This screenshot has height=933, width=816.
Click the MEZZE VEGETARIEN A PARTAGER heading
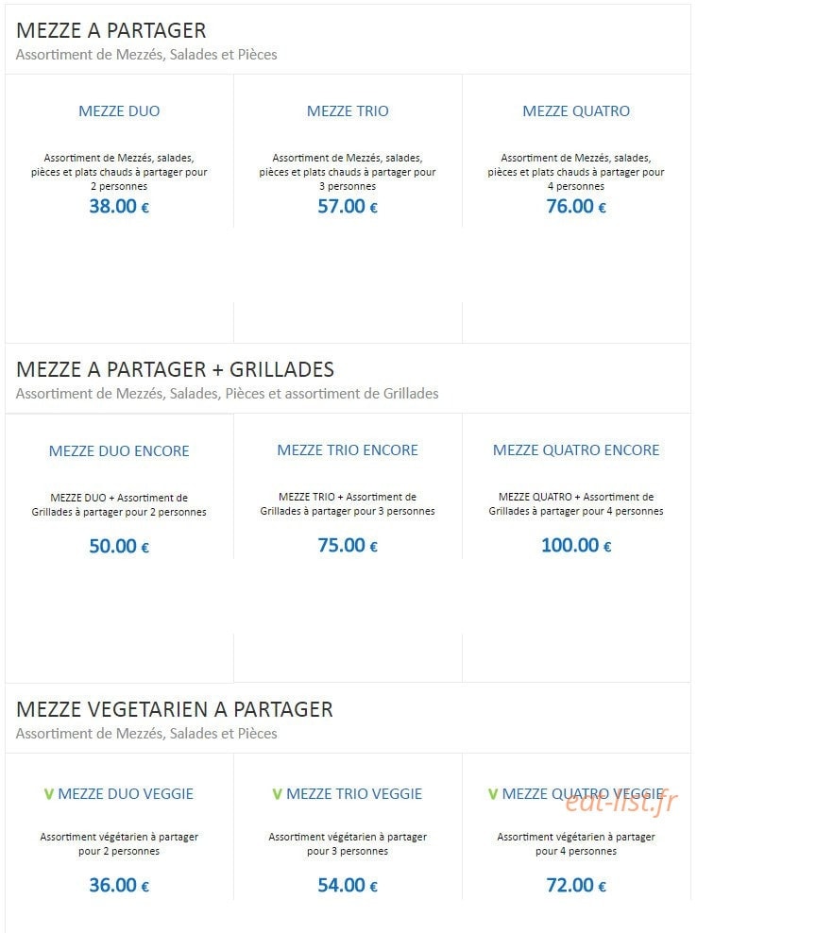175,709
